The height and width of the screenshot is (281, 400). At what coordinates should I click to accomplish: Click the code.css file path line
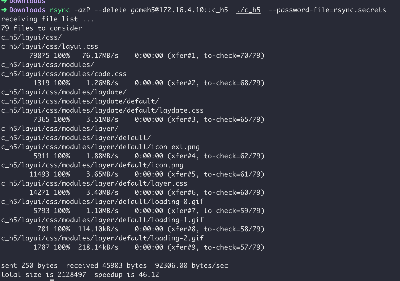pyautogui.click(x=64, y=74)
